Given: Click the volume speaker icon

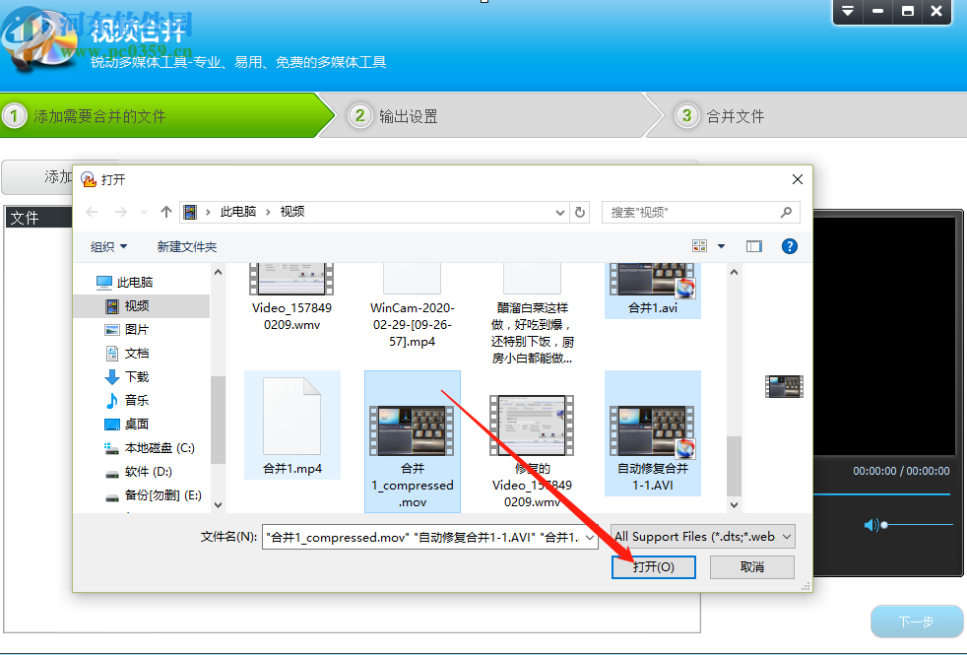Looking at the screenshot, I should [871, 524].
